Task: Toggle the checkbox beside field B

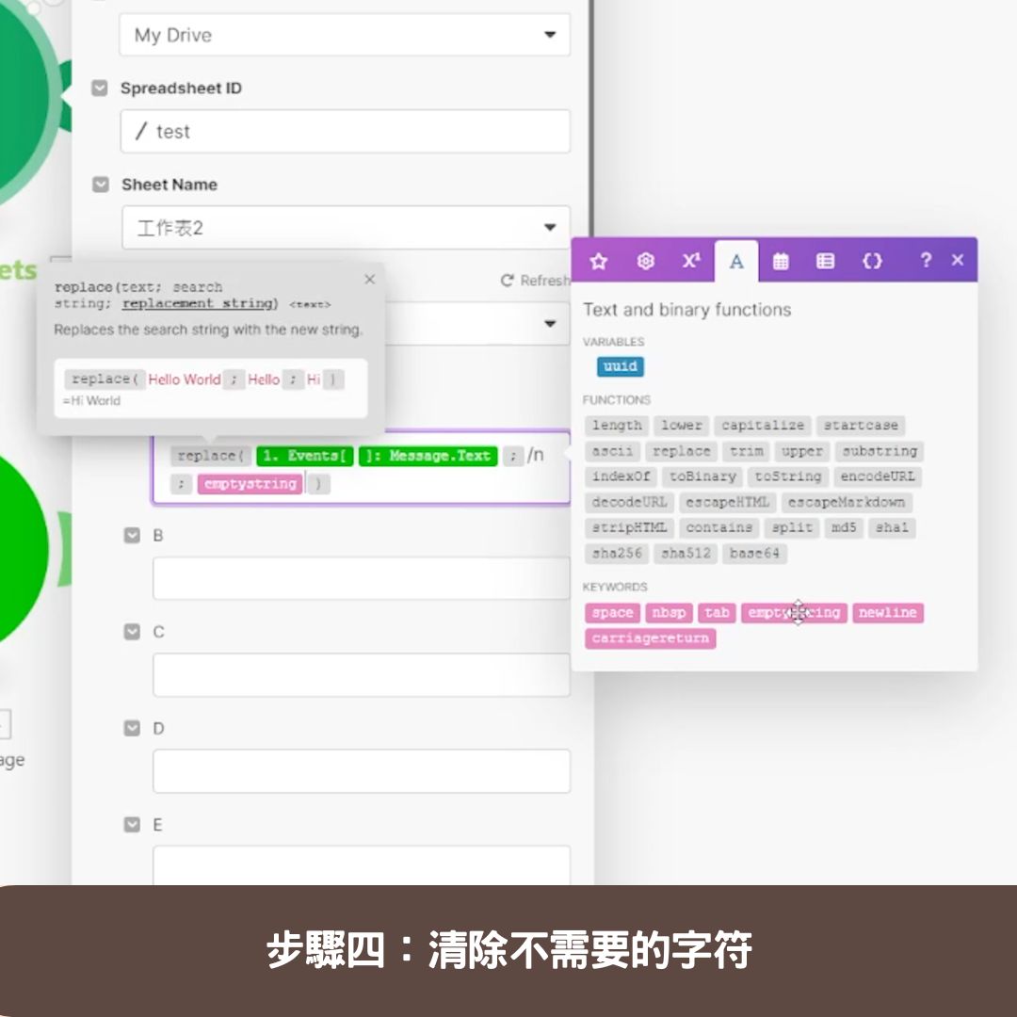Action: [x=132, y=536]
